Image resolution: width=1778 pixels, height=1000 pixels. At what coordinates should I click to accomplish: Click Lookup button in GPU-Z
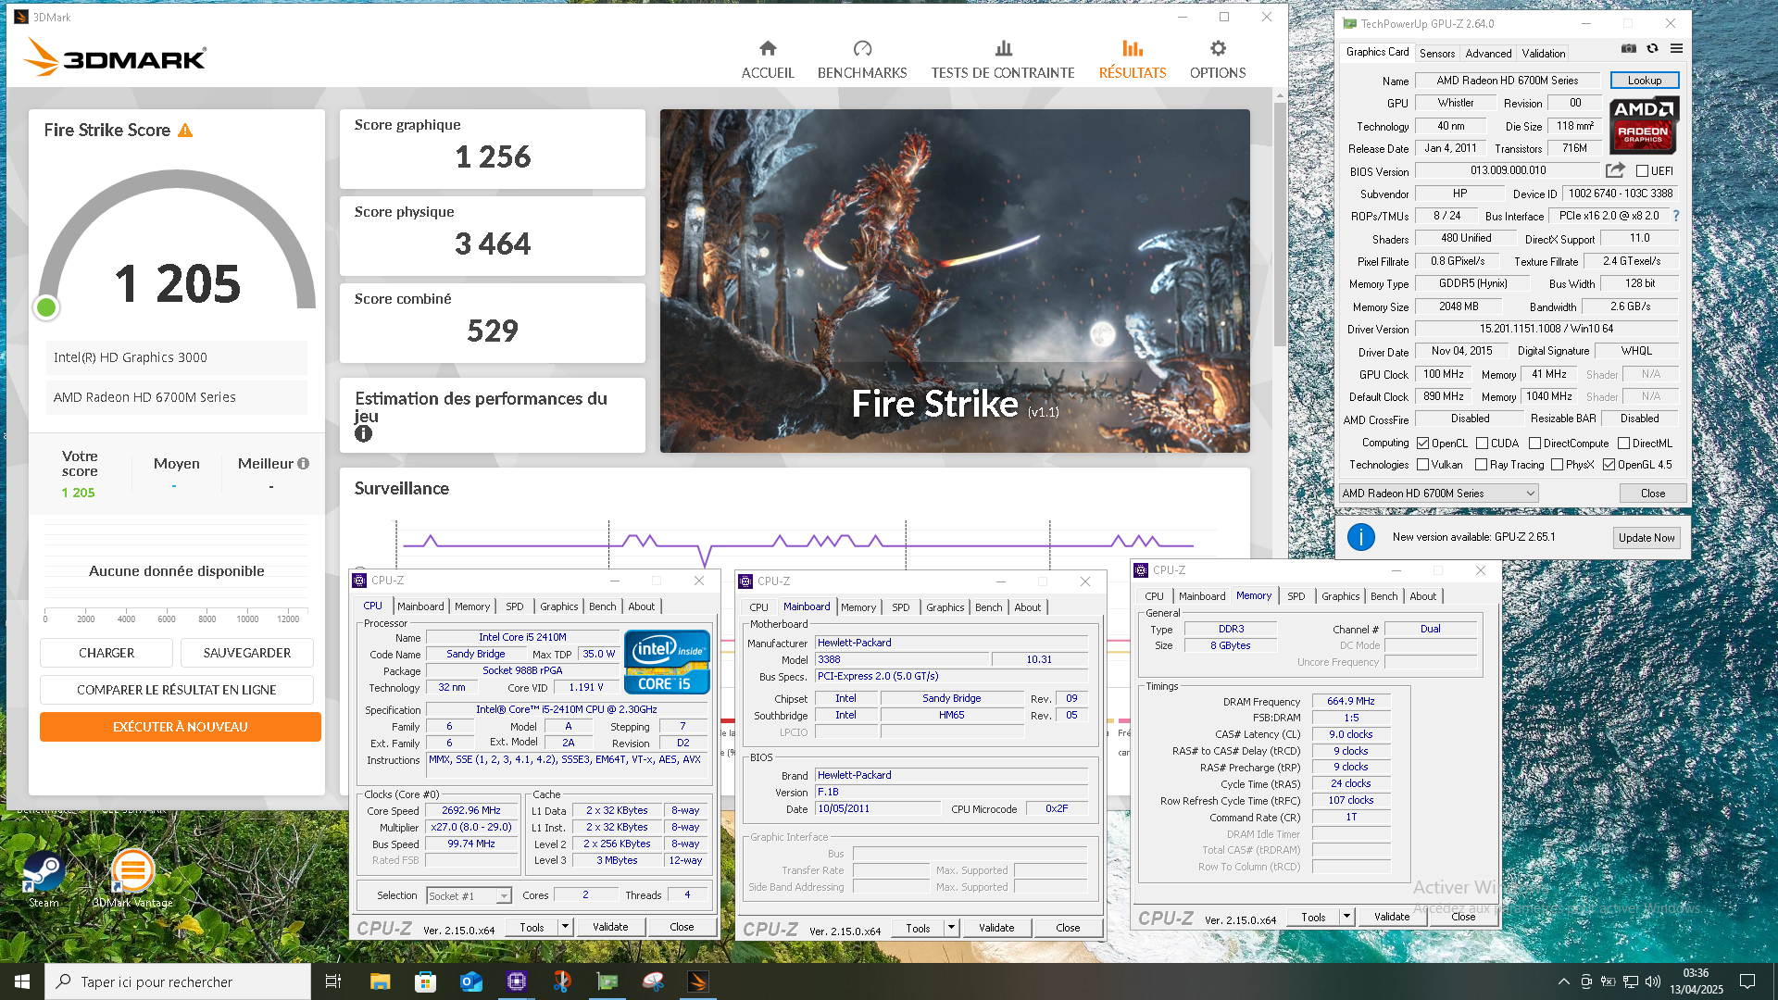coord(1644,81)
